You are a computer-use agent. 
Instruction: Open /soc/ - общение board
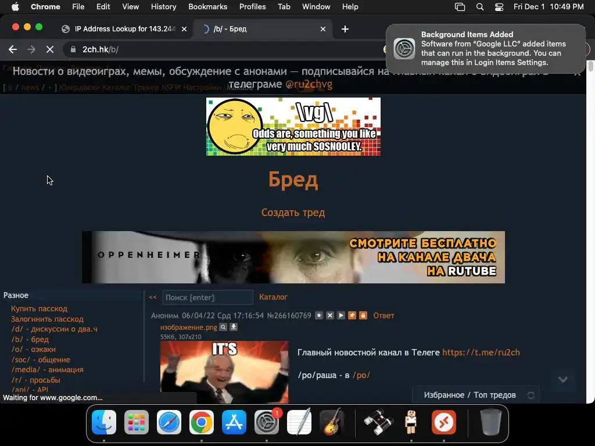click(41, 359)
